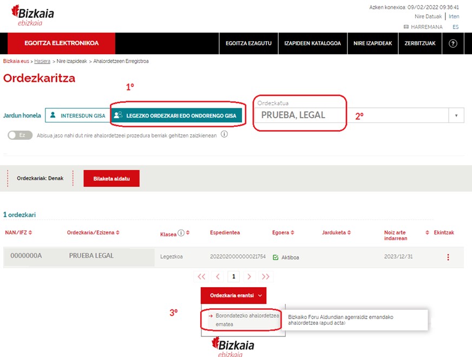Click page number 1 in pagination
Image resolution: width=472 pixels, height=357 pixels.
234,277
